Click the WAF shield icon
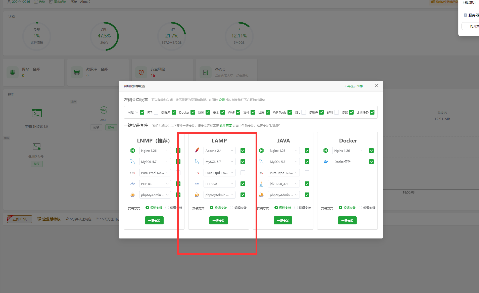 pos(103,110)
